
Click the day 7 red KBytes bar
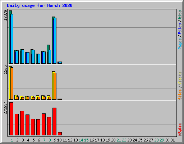coord(43,125)
